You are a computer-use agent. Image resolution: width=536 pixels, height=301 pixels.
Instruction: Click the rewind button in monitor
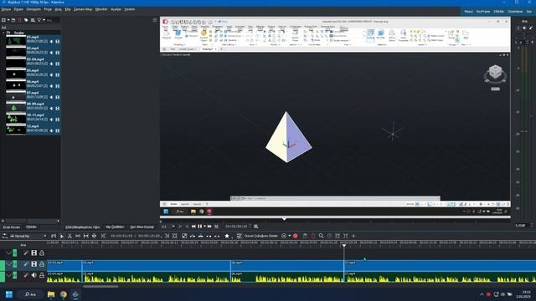coord(193,227)
